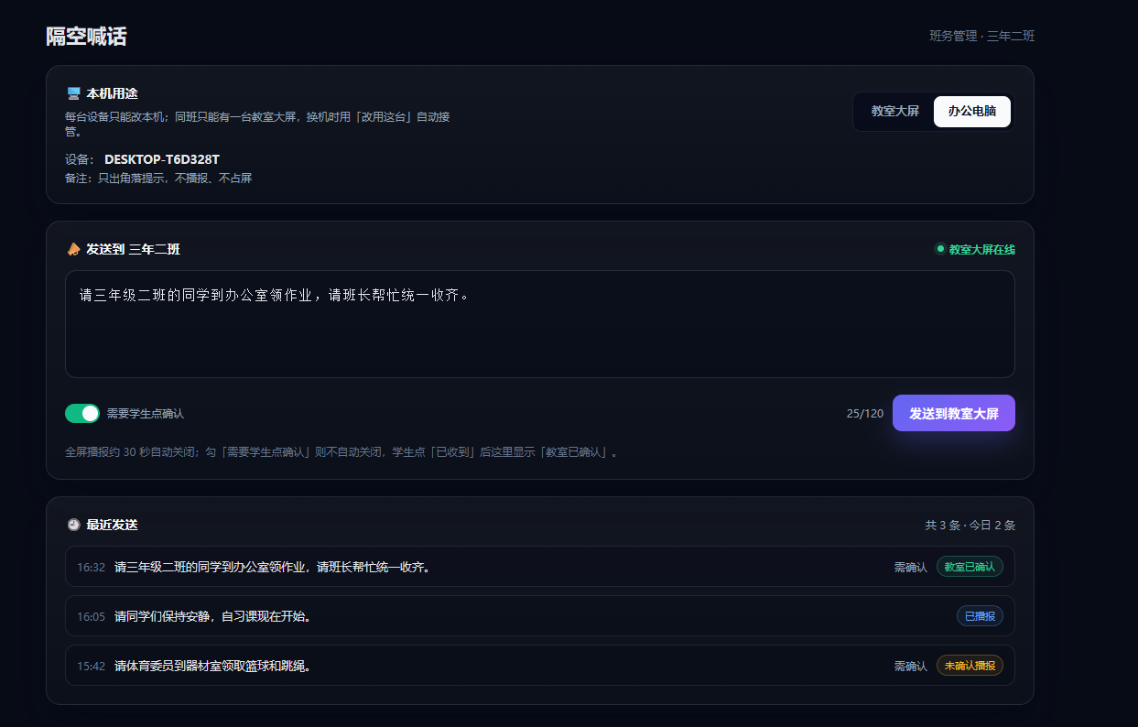Click the device name DESKTOP-T6D328T
Viewport: 1138px width, 727px height.
coord(162,159)
